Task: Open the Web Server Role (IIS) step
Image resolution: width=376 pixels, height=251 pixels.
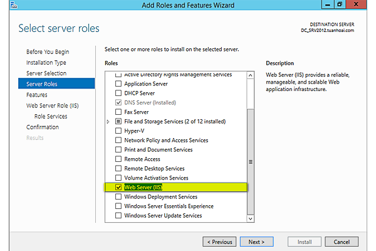Action: pyautogui.click(x=53, y=105)
